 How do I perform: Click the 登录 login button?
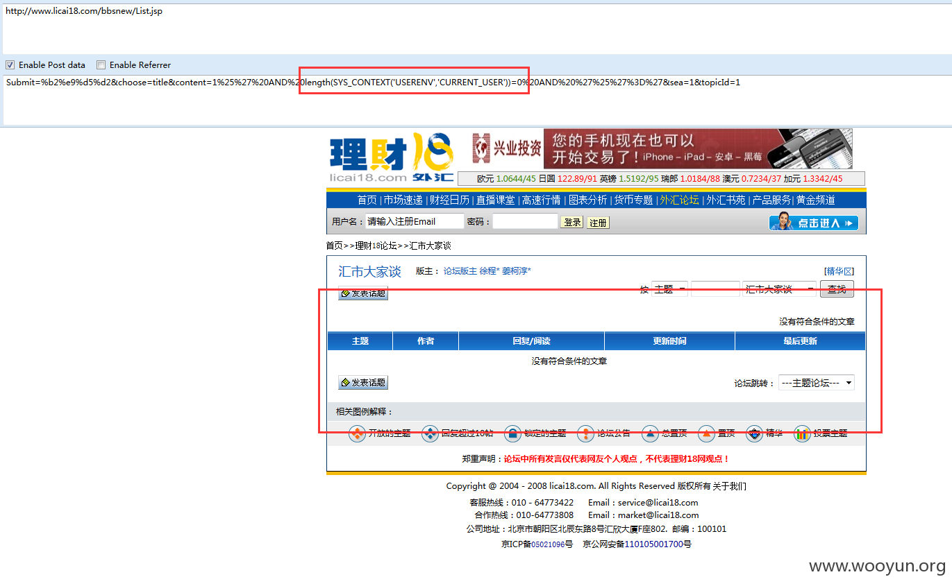(572, 222)
